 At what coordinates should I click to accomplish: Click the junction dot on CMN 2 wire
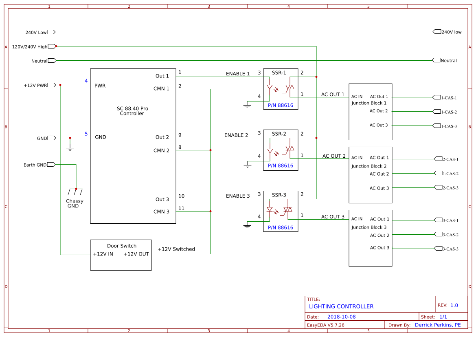coord(211,150)
